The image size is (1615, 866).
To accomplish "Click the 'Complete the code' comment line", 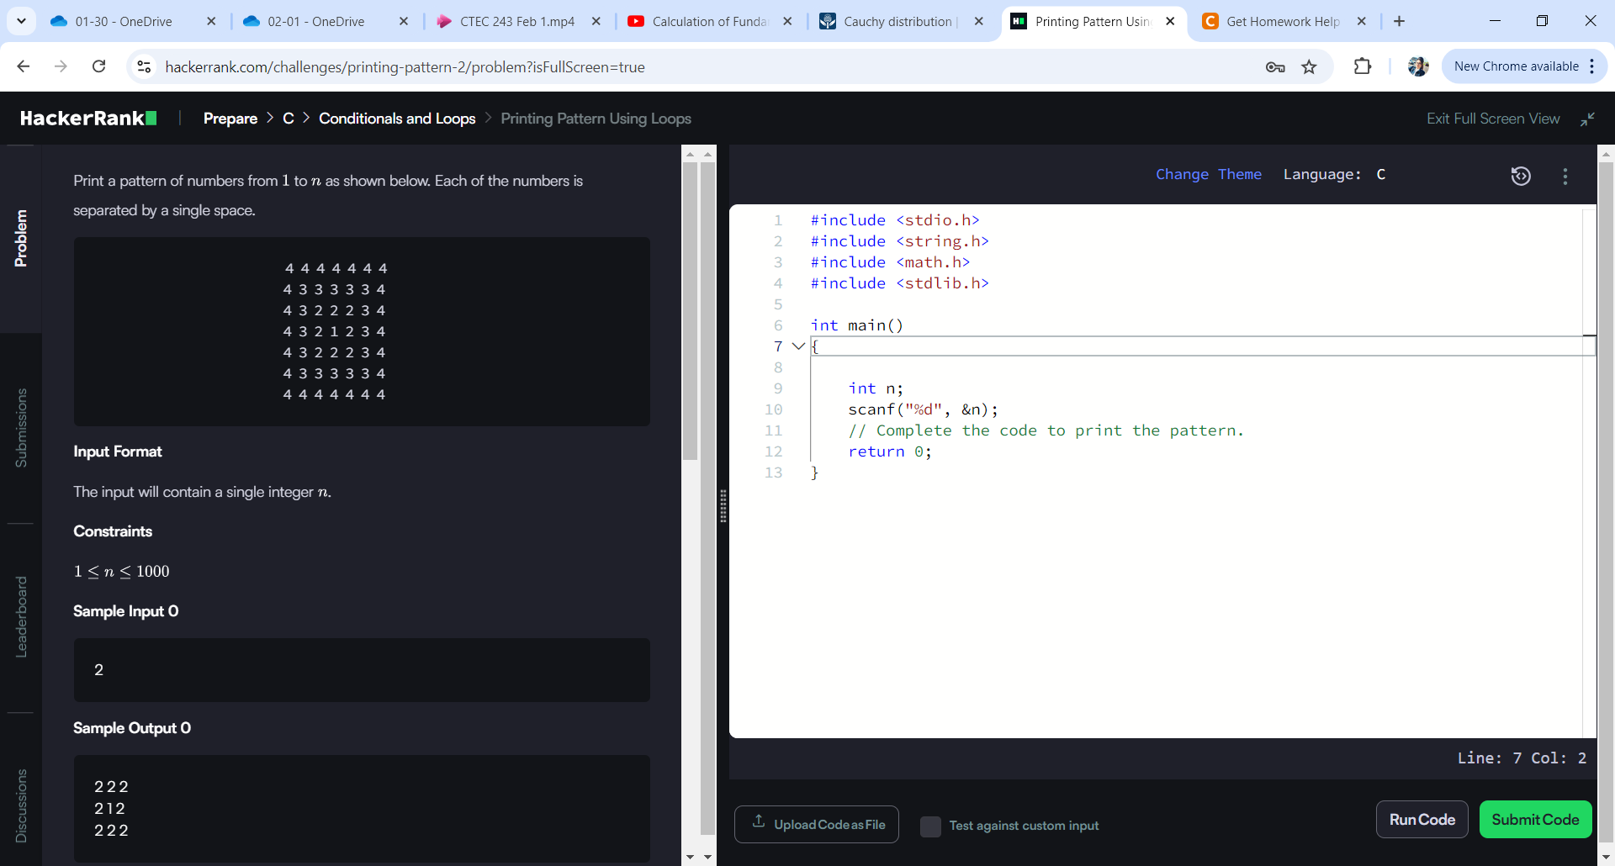I will 1046,430.
